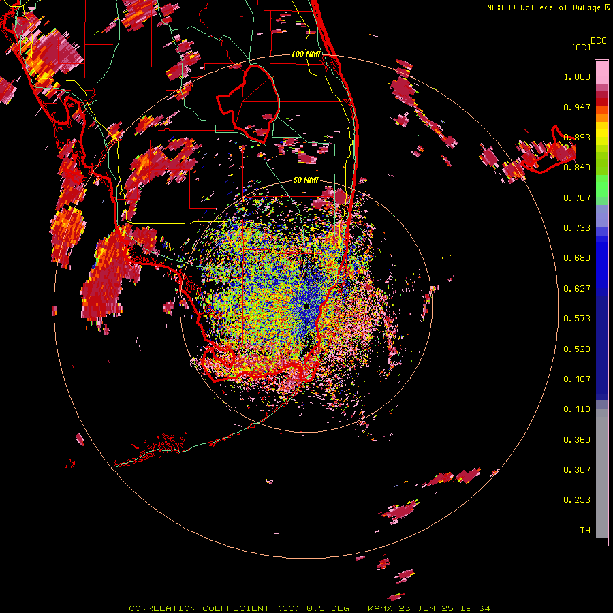
Task: Click the Grand Bahama island outline
Action: [x=548, y=151]
